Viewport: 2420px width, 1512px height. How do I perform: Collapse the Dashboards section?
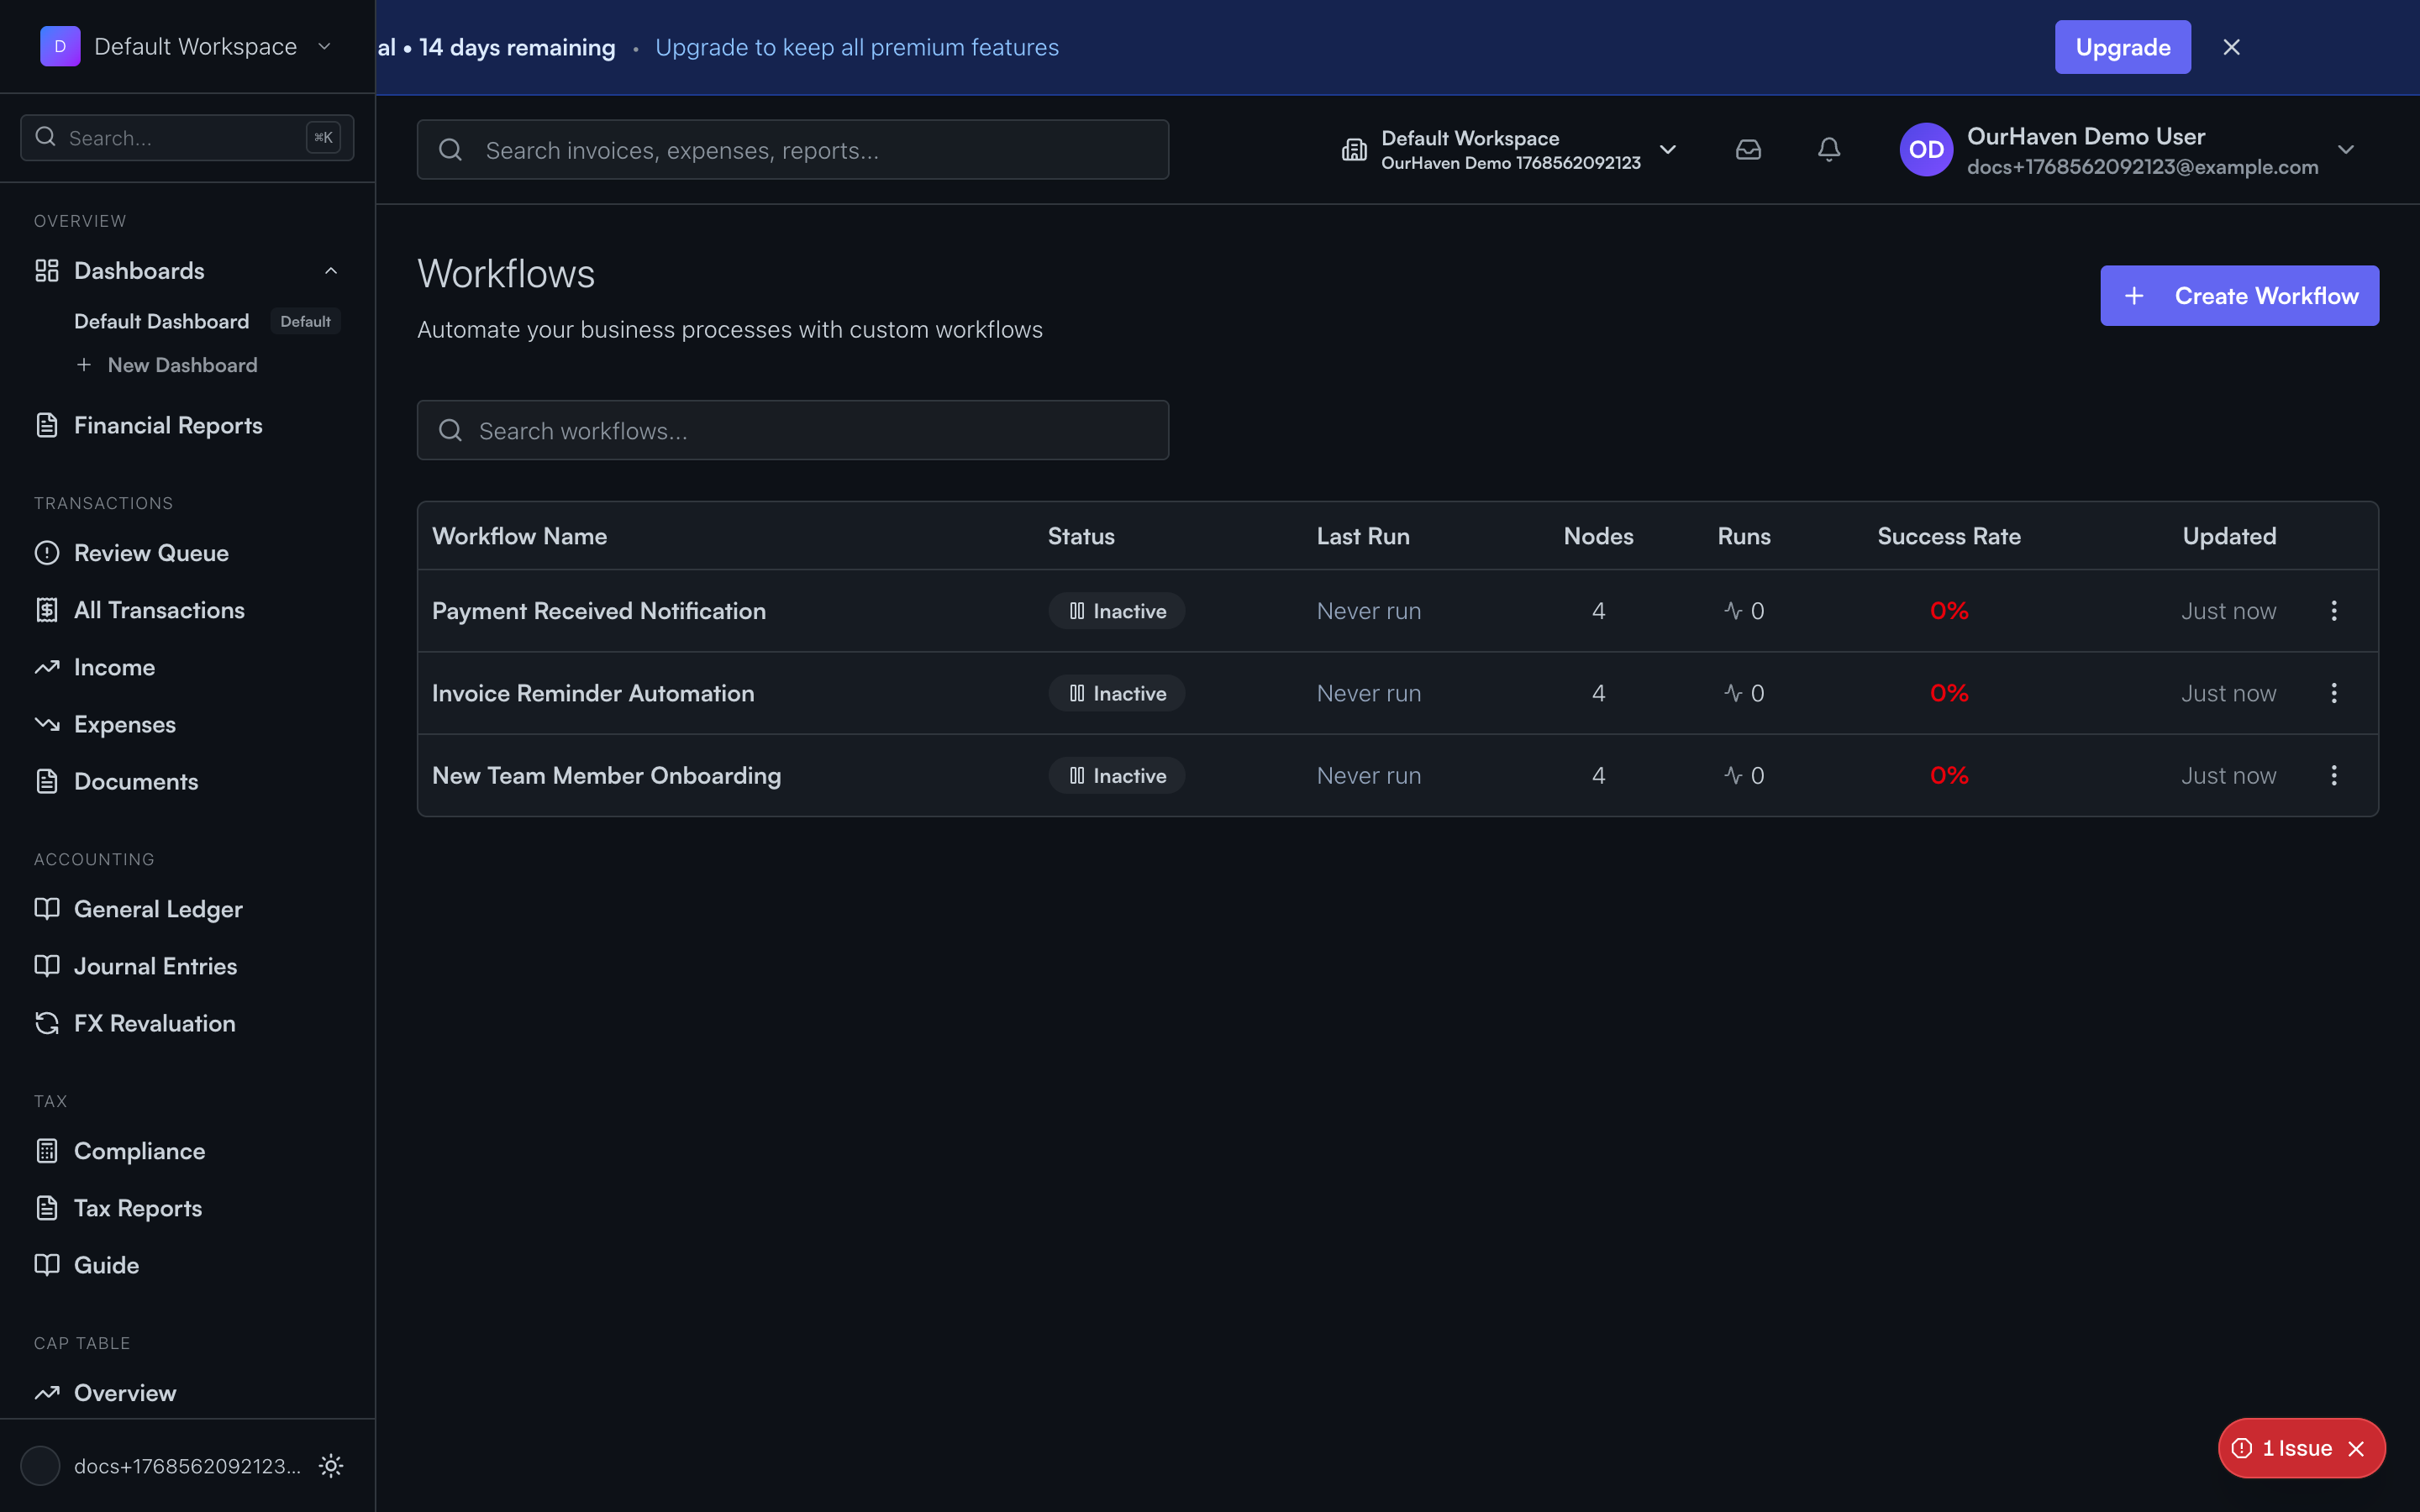pos(330,270)
